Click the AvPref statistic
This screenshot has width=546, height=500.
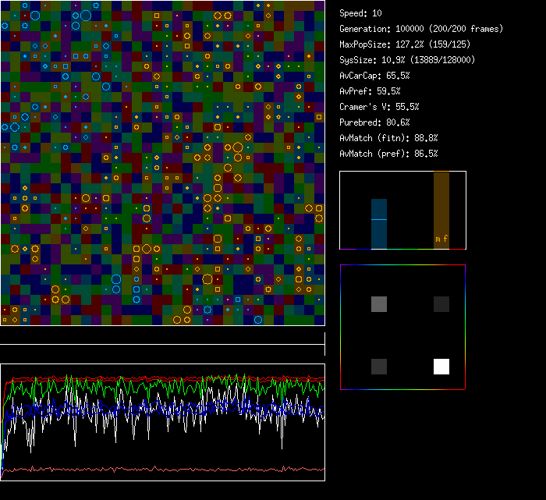point(370,91)
